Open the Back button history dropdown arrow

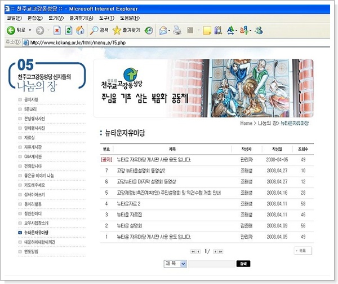30,30
